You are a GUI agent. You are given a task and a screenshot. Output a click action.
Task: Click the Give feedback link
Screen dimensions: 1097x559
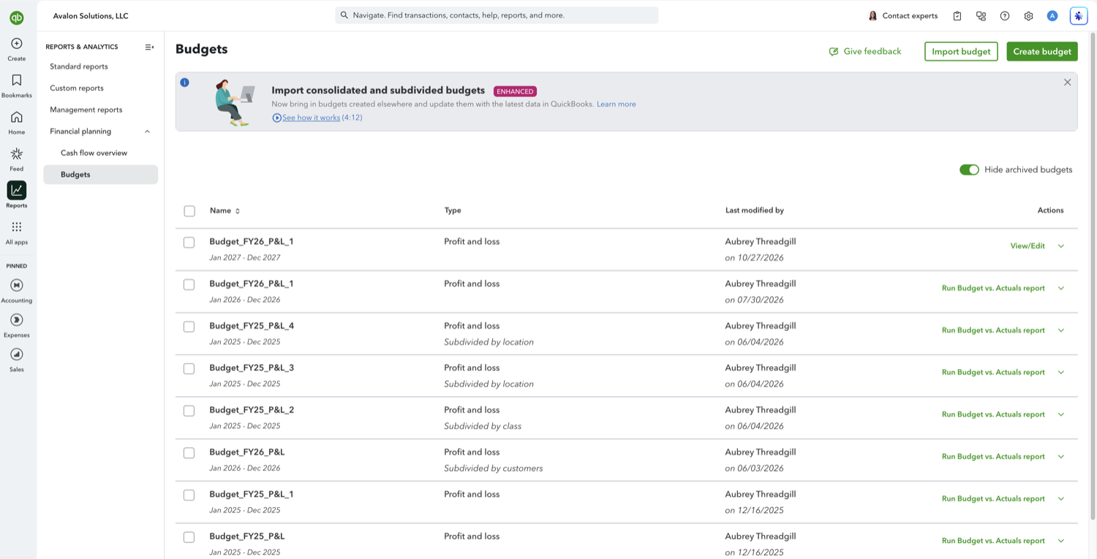pyautogui.click(x=865, y=51)
